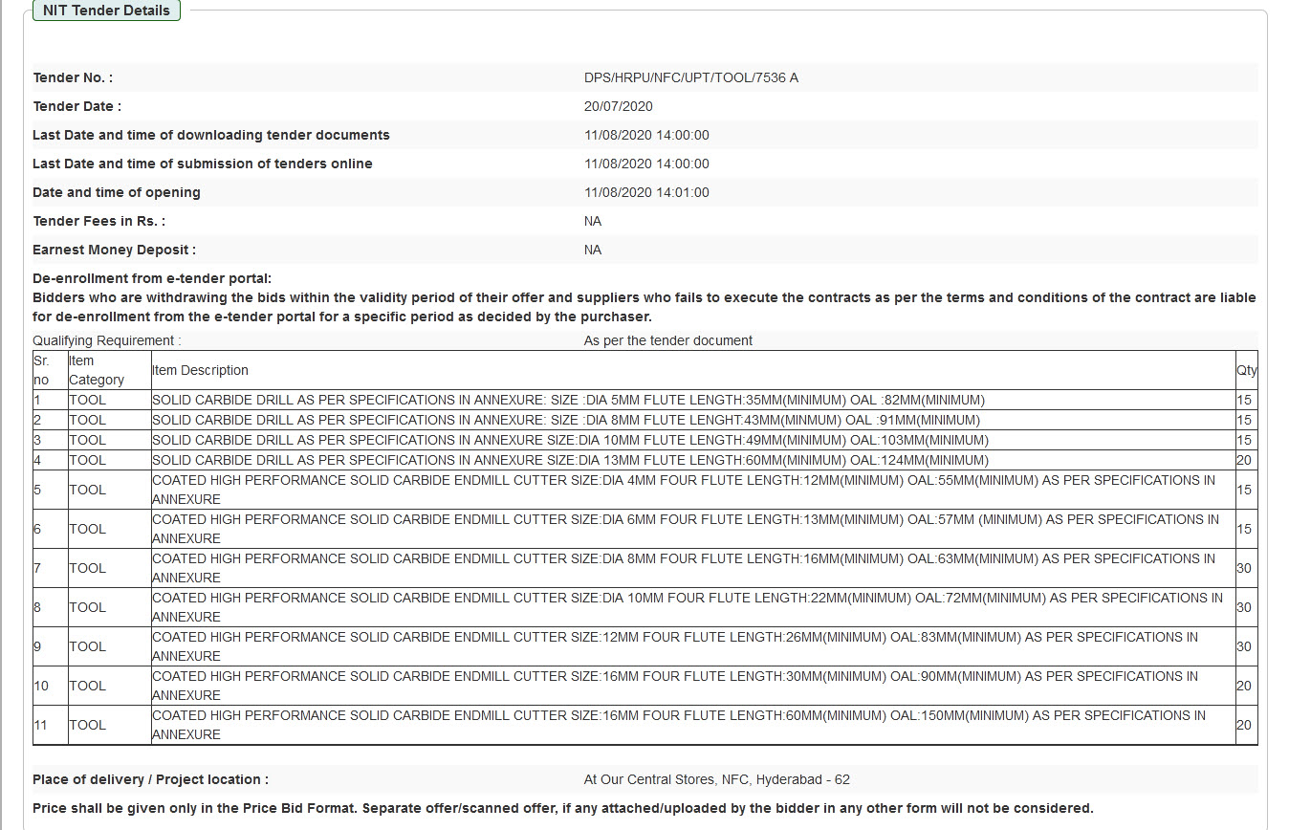Click the Date and time of opening label
Image resolution: width=1289 pixels, height=830 pixels.
click(x=117, y=192)
